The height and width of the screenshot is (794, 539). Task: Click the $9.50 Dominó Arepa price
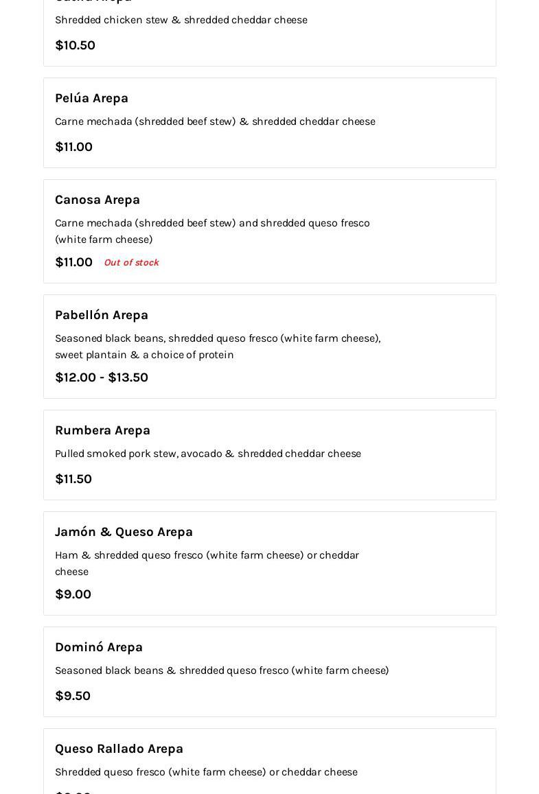point(72,696)
